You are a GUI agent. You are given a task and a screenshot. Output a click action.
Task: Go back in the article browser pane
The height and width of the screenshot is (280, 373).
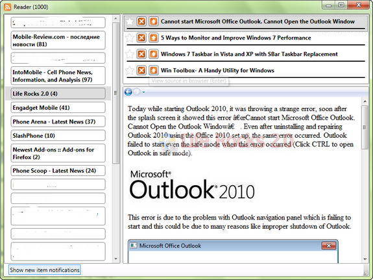(x=128, y=92)
